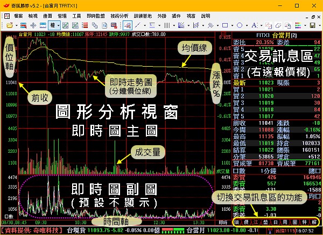This screenshot has width=323, height=235.
Task: Select the 買1 price 11021 row
Action: coord(277,89)
